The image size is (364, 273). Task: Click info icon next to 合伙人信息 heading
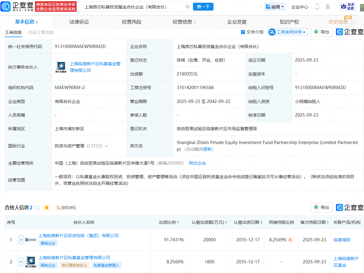(x=37, y=208)
